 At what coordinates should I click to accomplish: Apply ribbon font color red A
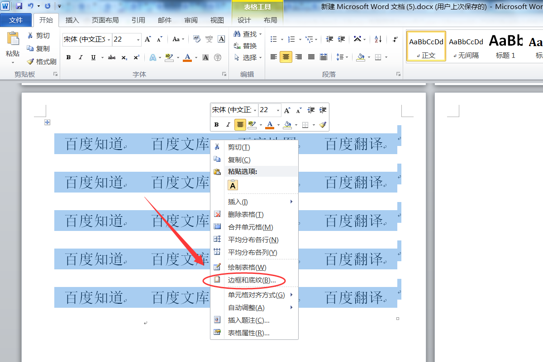click(x=187, y=57)
